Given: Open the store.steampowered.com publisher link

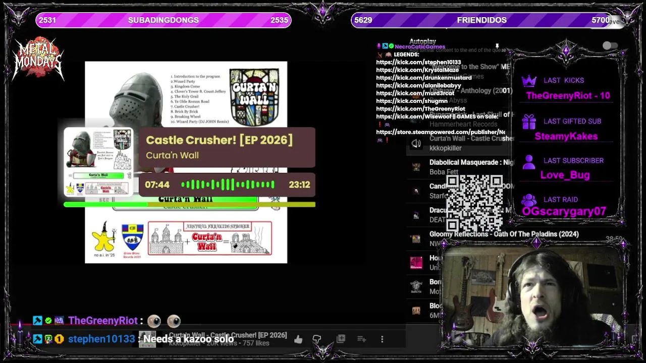Looking at the screenshot, I should tap(441, 132).
